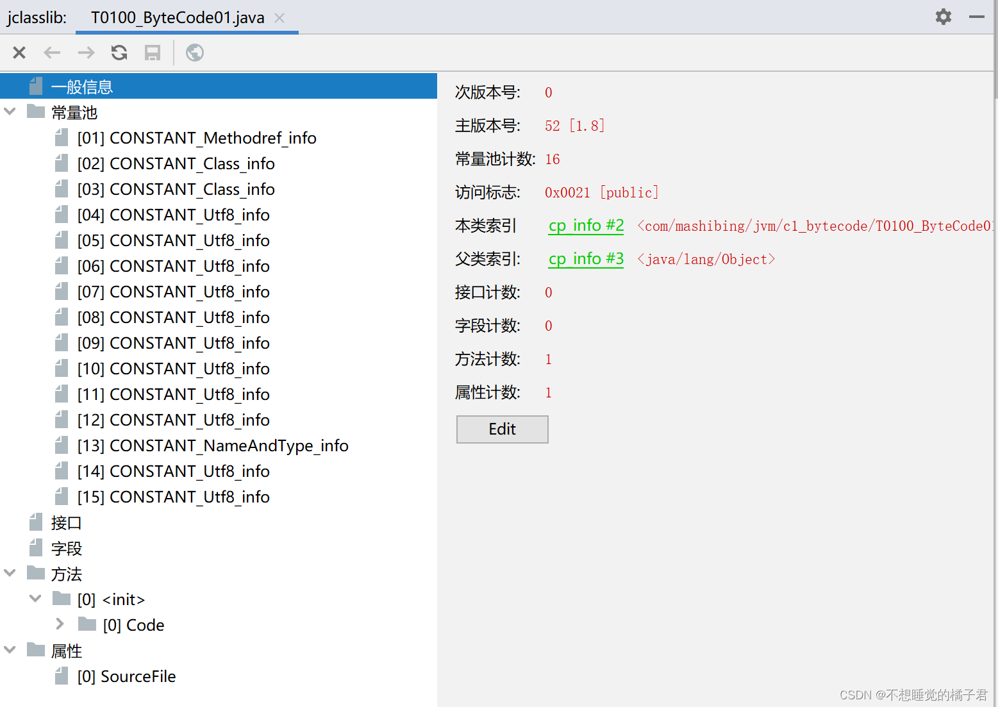Click the 字段计数 label
998x707 pixels.
488,326
